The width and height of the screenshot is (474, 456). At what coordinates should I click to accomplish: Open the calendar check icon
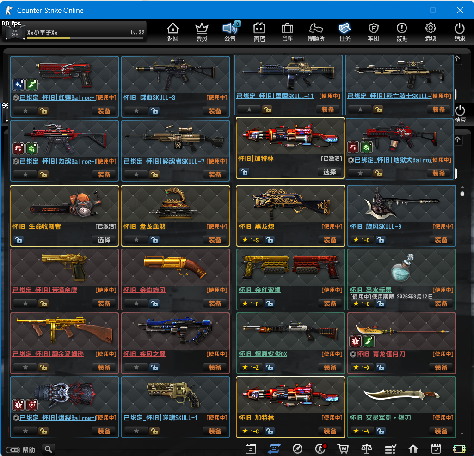436,449
